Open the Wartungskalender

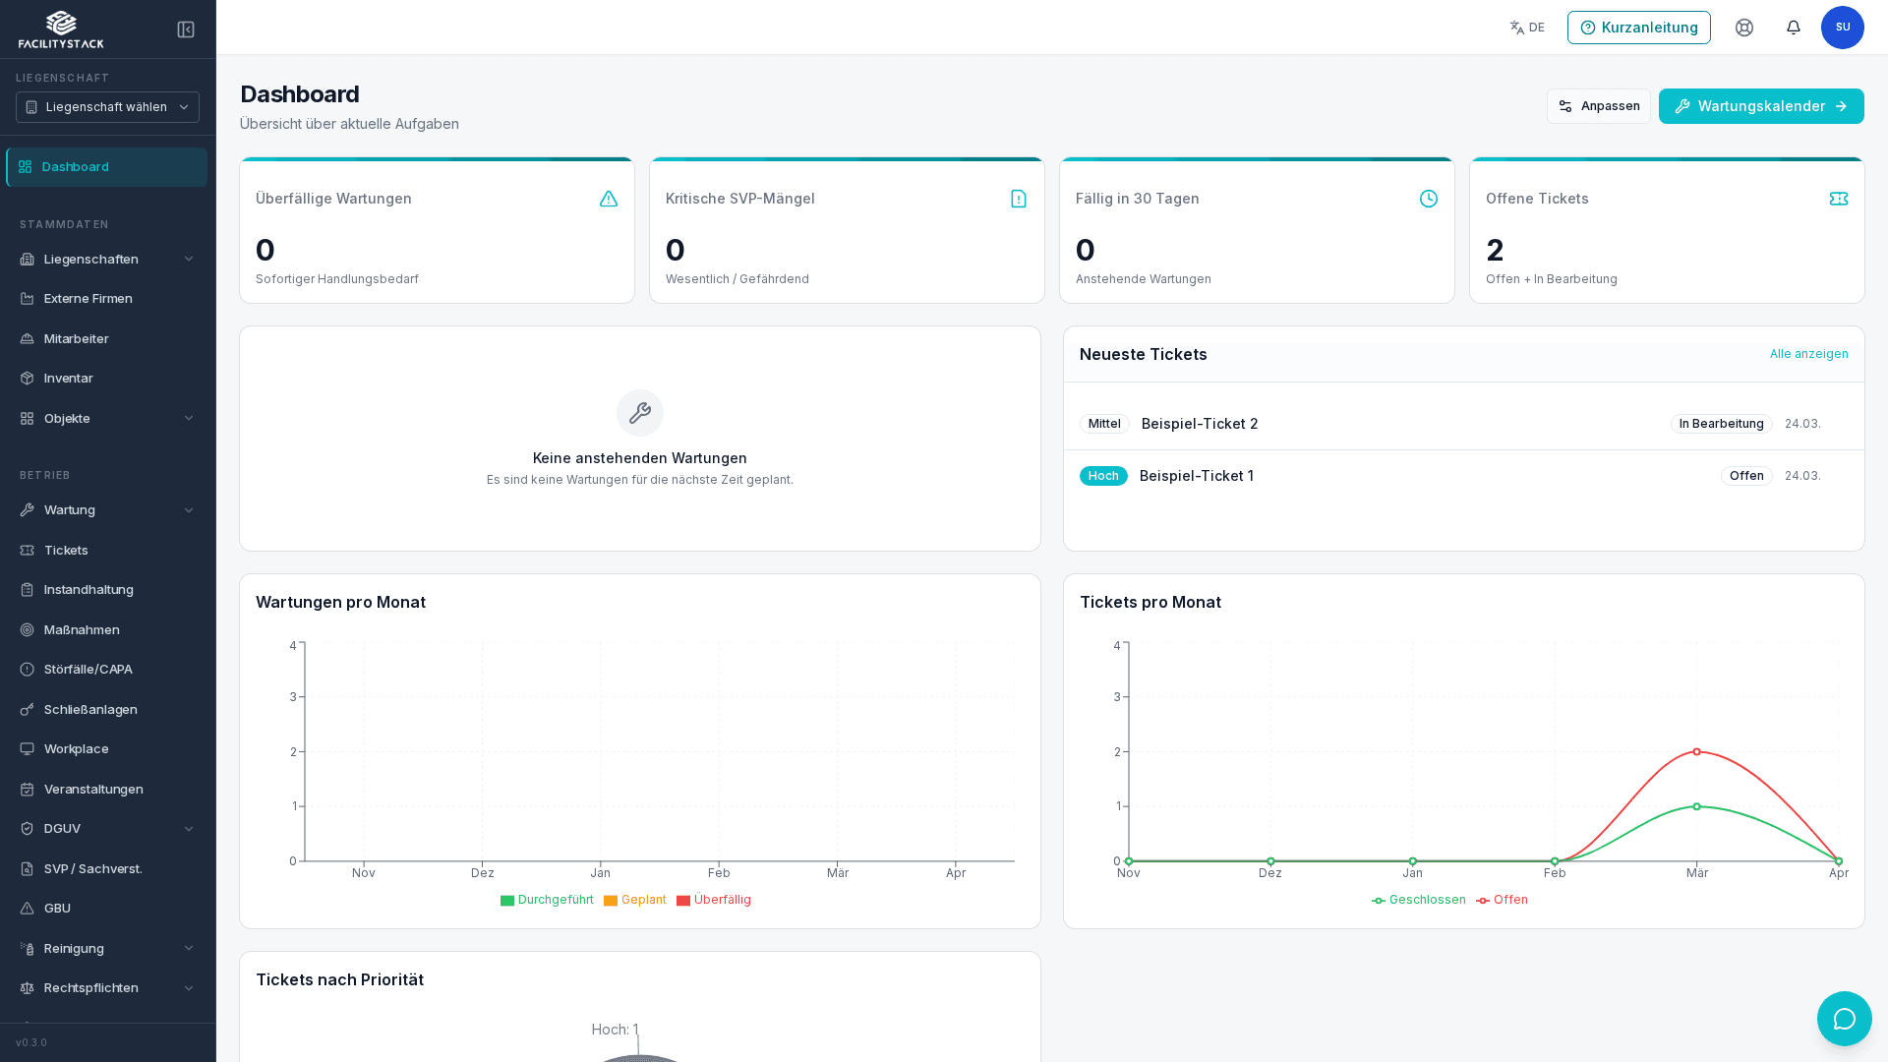point(1761,106)
